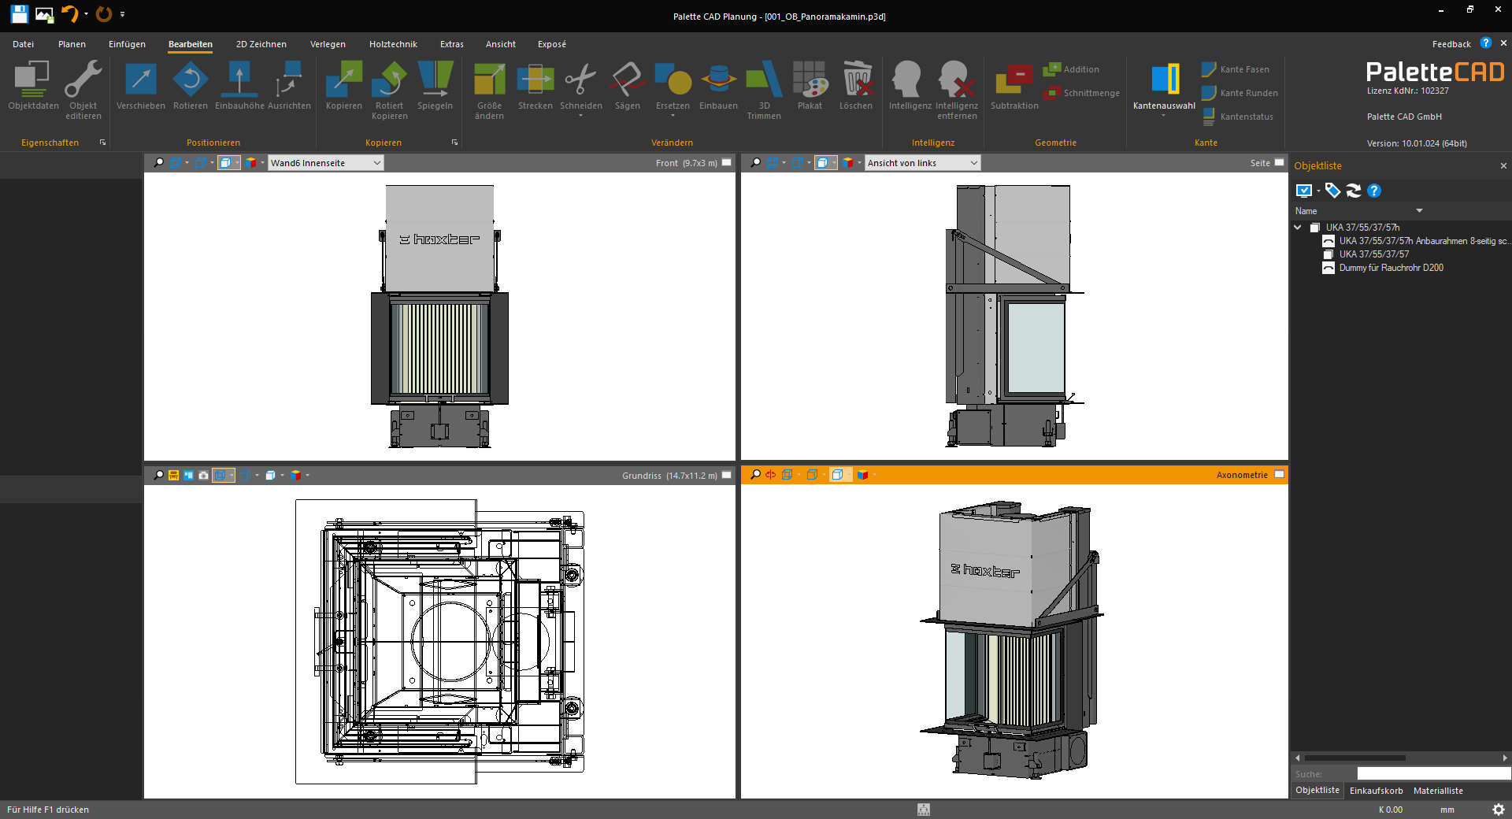
Task: Open the Ansicht von links dropdown
Action: click(922, 163)
